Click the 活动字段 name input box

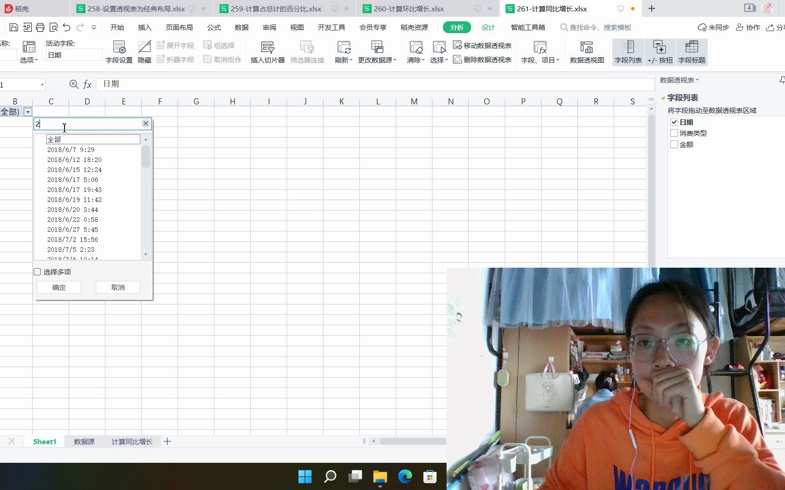point(74,55)
